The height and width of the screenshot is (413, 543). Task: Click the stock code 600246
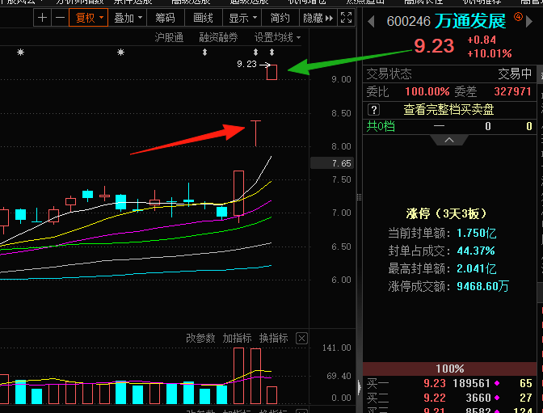point(408,22)
